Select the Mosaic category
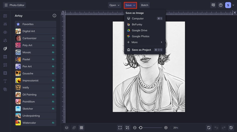Screen dimensions: 237x132 pyautogui.click(x=35, y=52)
